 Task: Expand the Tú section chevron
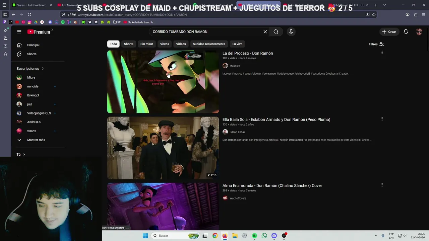point(24,155)
